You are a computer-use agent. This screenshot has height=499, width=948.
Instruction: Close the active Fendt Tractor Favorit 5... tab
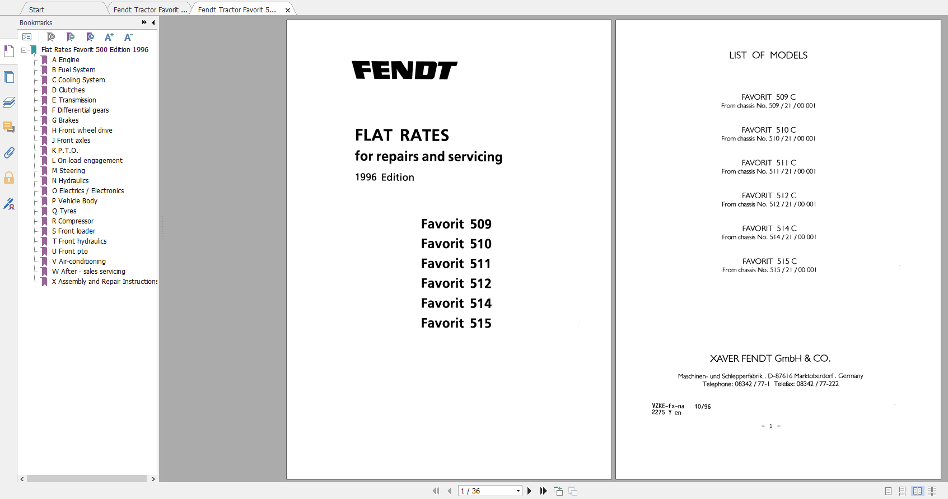point(288,10)
